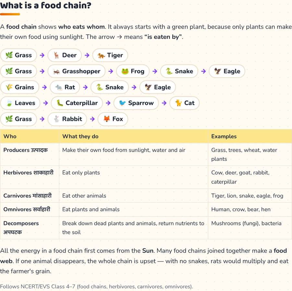This screenshot has width=292, height=291.
Task: Click the cat emoji icon
Action: [x=178, y=103]
